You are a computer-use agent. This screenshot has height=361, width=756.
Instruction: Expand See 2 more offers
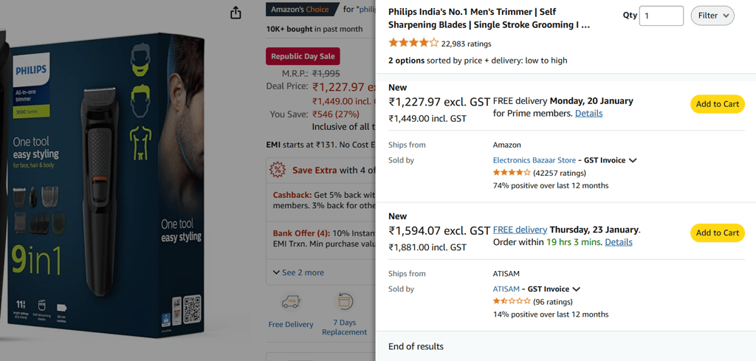(x=298, y=272)
